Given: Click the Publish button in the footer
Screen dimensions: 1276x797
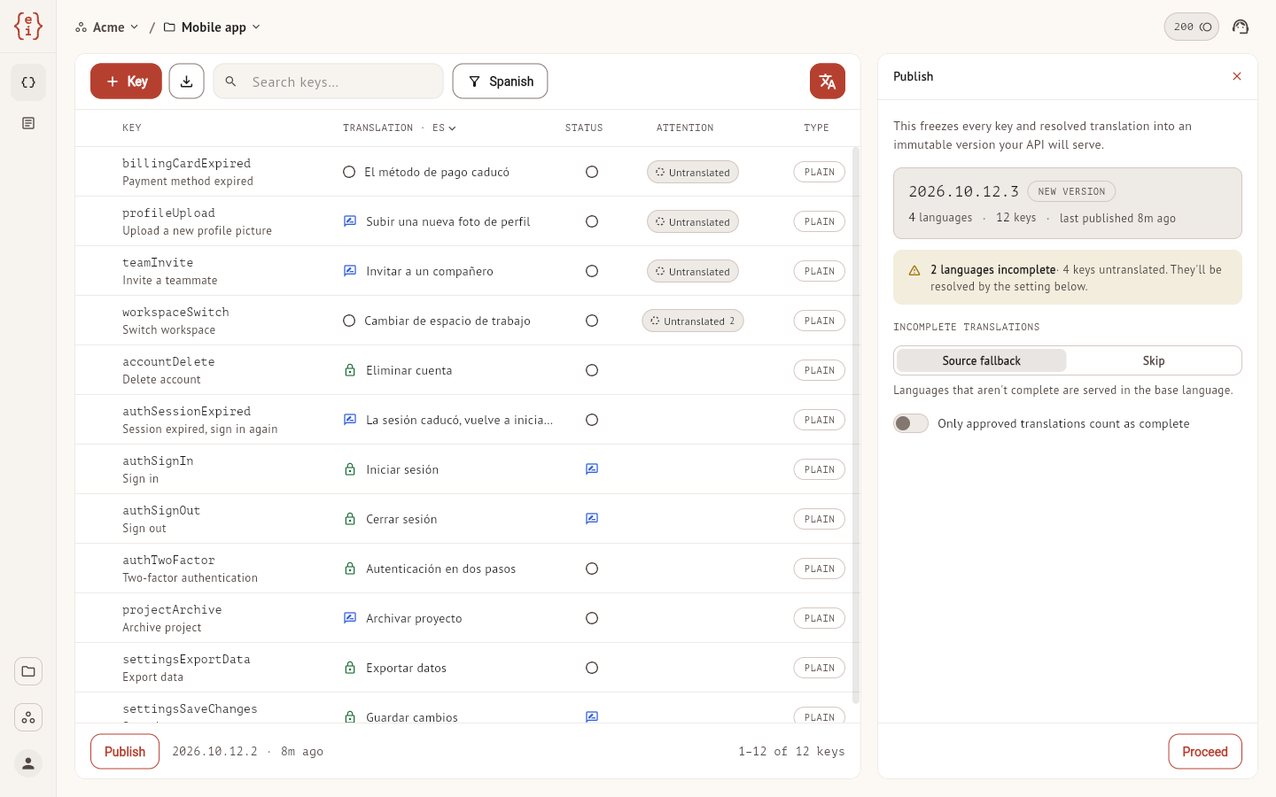Looking at the screenshot, I should point(125,751).
